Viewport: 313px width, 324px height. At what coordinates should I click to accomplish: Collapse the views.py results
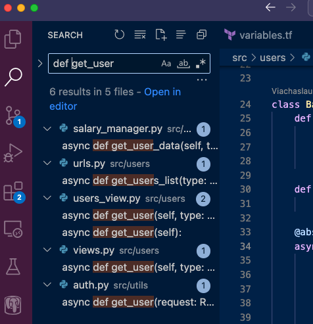click(47, 250)
